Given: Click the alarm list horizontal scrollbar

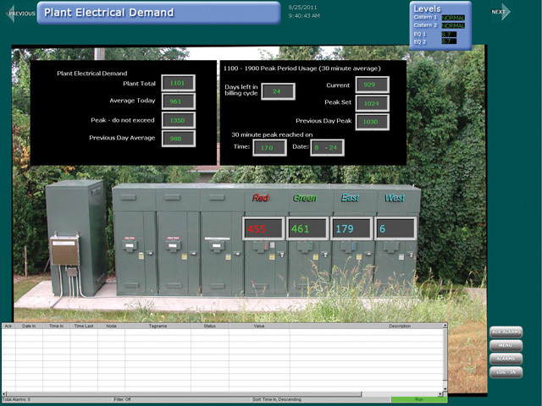Looking at the screenshot, I should (220, 392).
